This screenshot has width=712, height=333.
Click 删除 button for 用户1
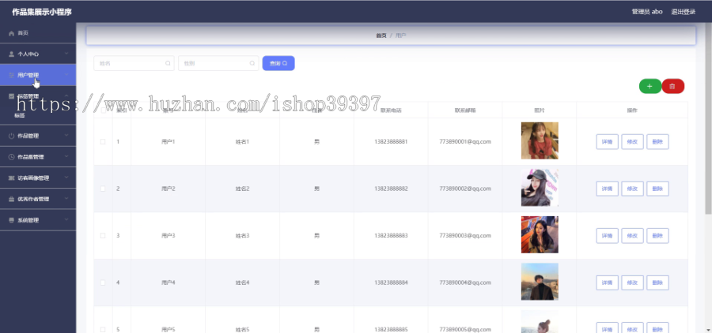[657, 142]
